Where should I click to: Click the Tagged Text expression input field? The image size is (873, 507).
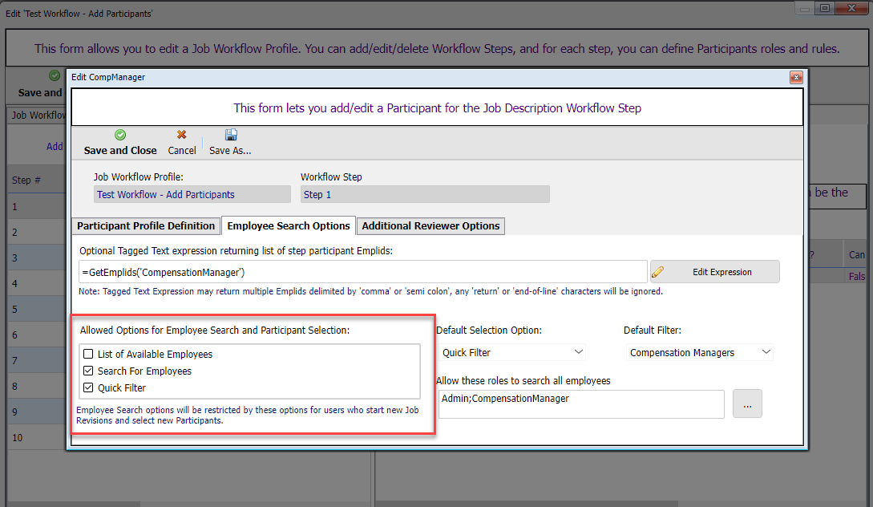tap(362, 272)
